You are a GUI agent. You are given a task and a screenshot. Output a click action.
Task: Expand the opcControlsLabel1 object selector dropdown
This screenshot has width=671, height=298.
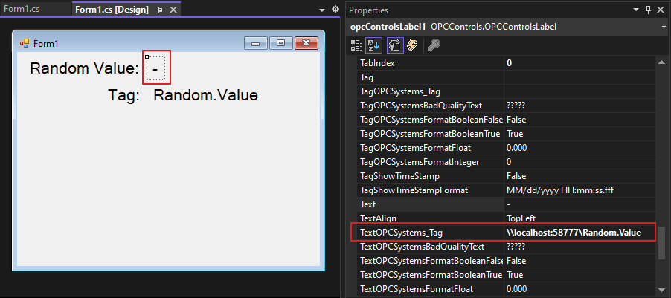(663, 27)
